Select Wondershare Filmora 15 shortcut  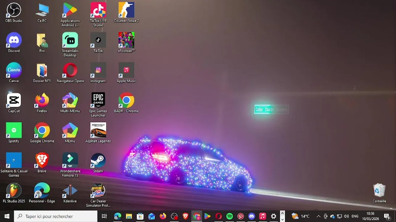[70, 165]
